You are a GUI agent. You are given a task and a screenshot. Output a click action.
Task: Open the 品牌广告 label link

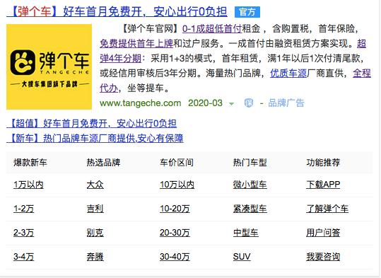286,103
